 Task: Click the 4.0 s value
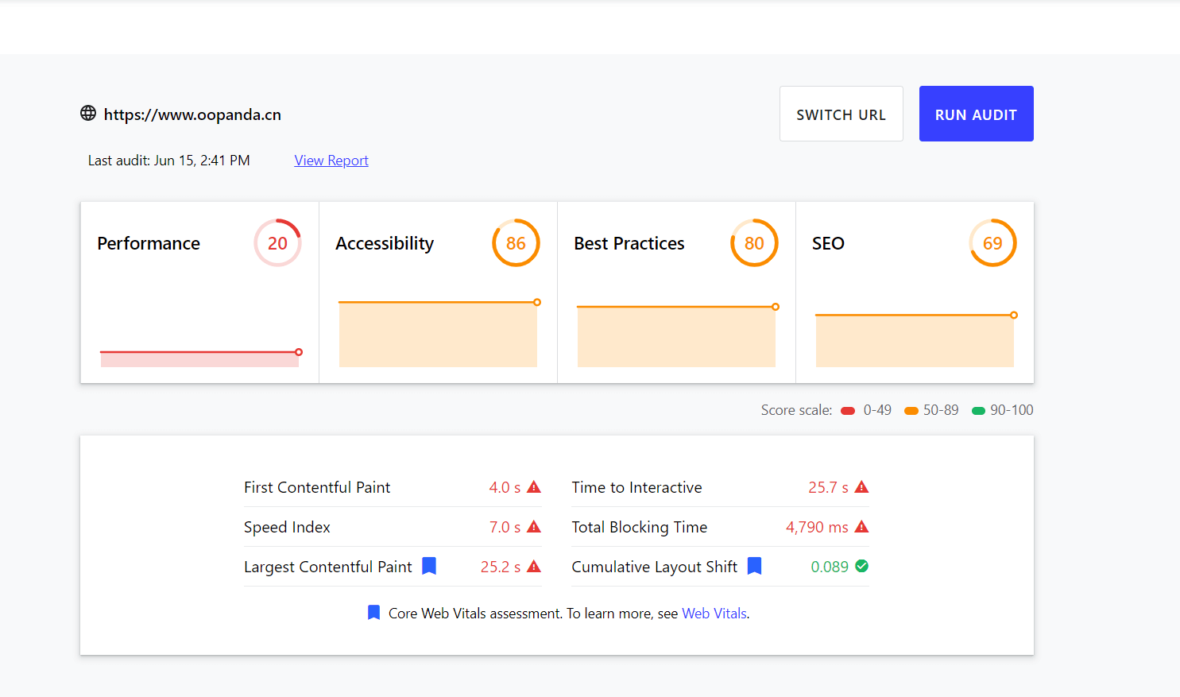point(505,487)
